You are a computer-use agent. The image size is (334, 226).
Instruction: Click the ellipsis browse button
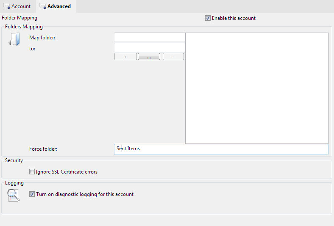149,57
